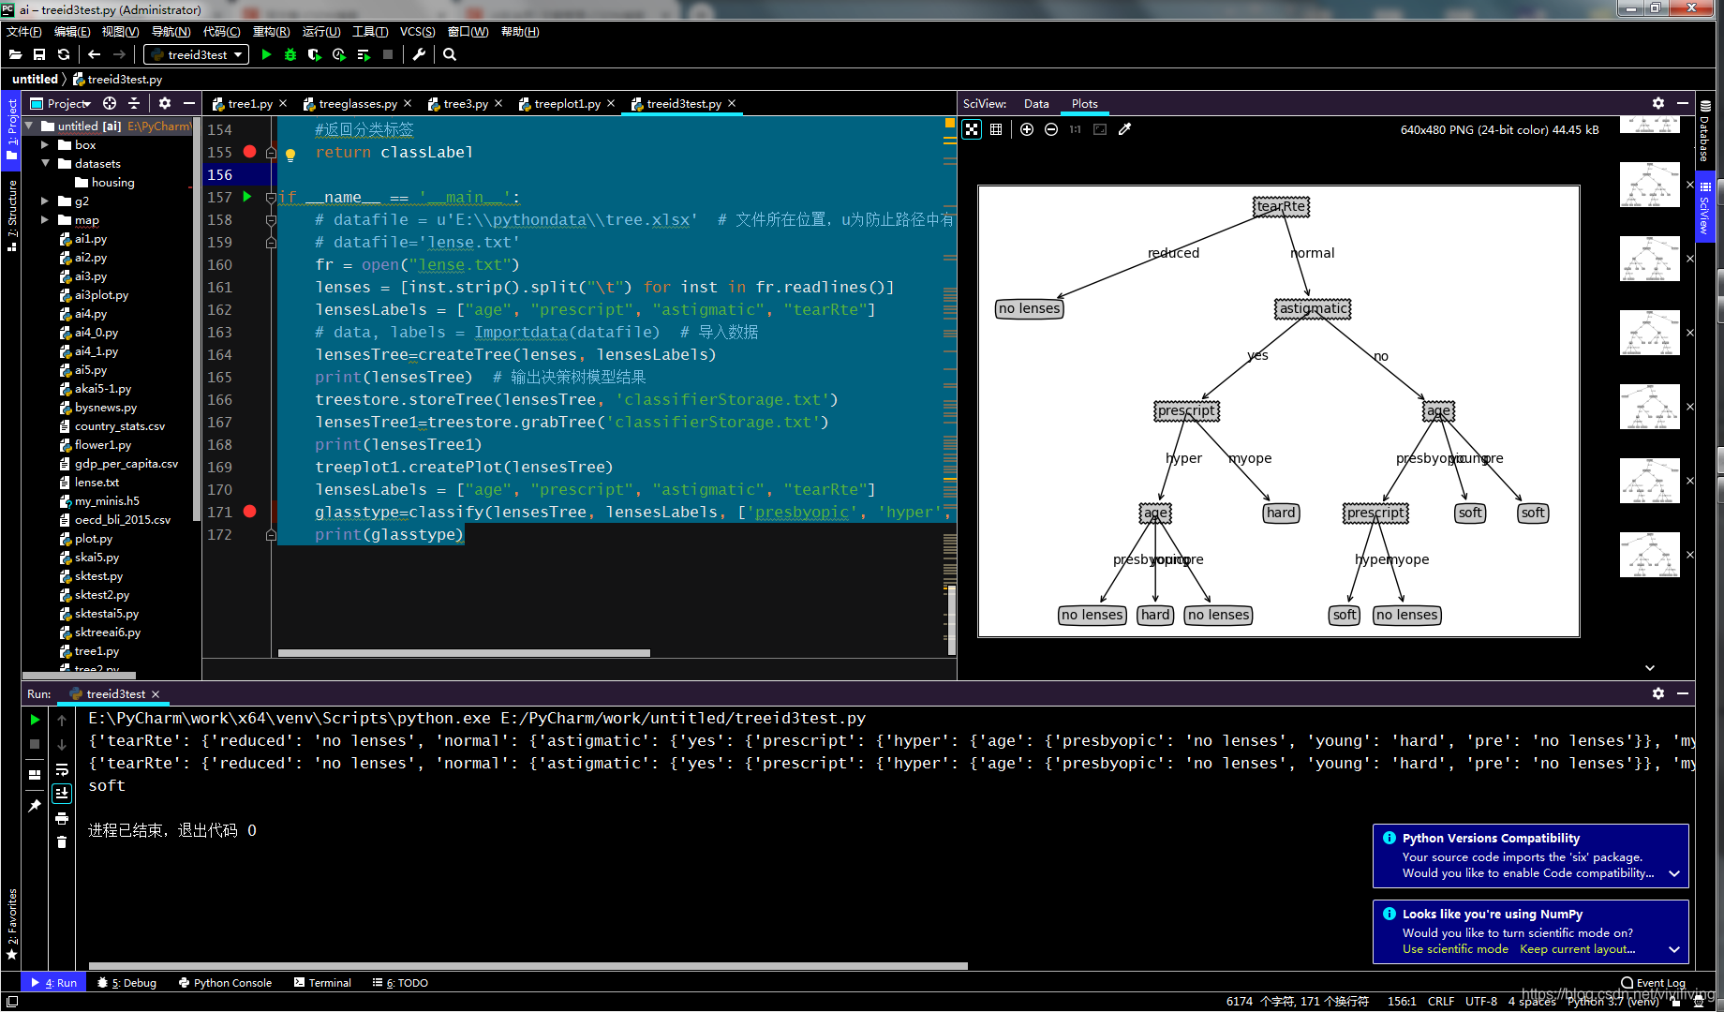The width and height of the screenshot is (1724, 1012).
Task: Open the Terminal tool window tab
Action: point(323,982)
